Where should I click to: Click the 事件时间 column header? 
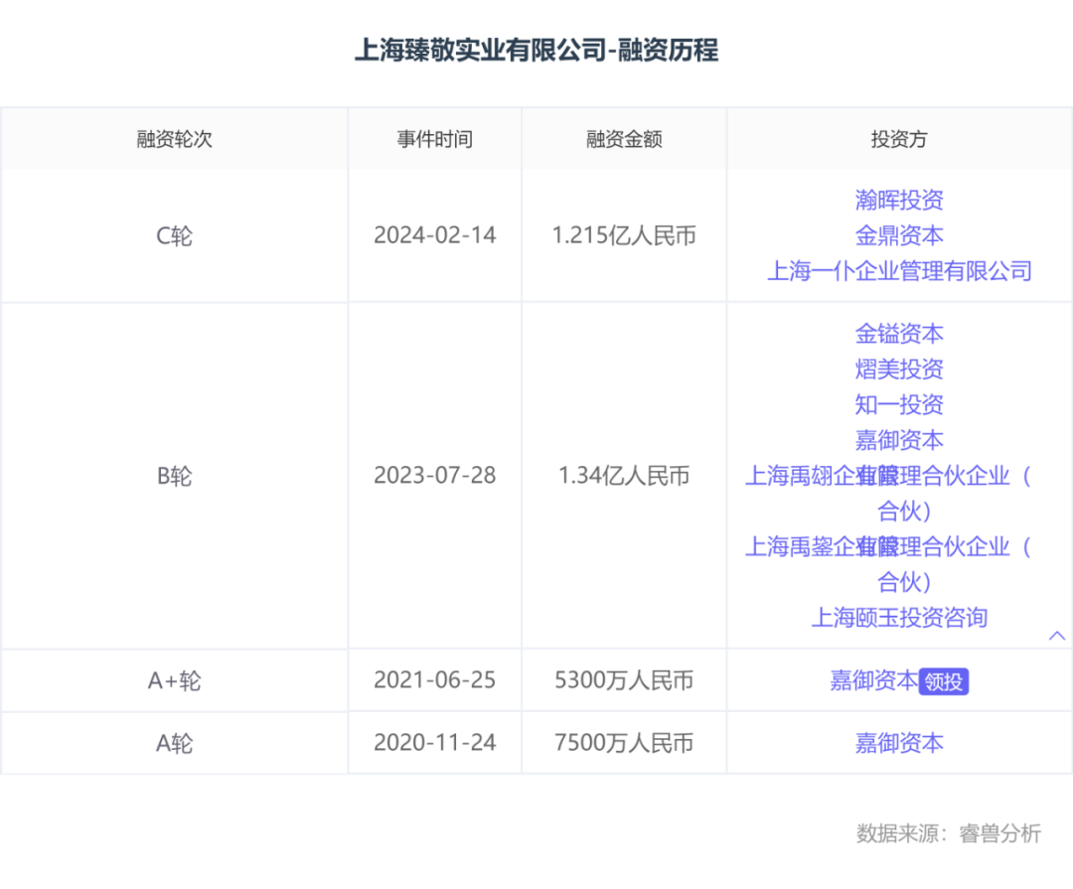(434, 139)
